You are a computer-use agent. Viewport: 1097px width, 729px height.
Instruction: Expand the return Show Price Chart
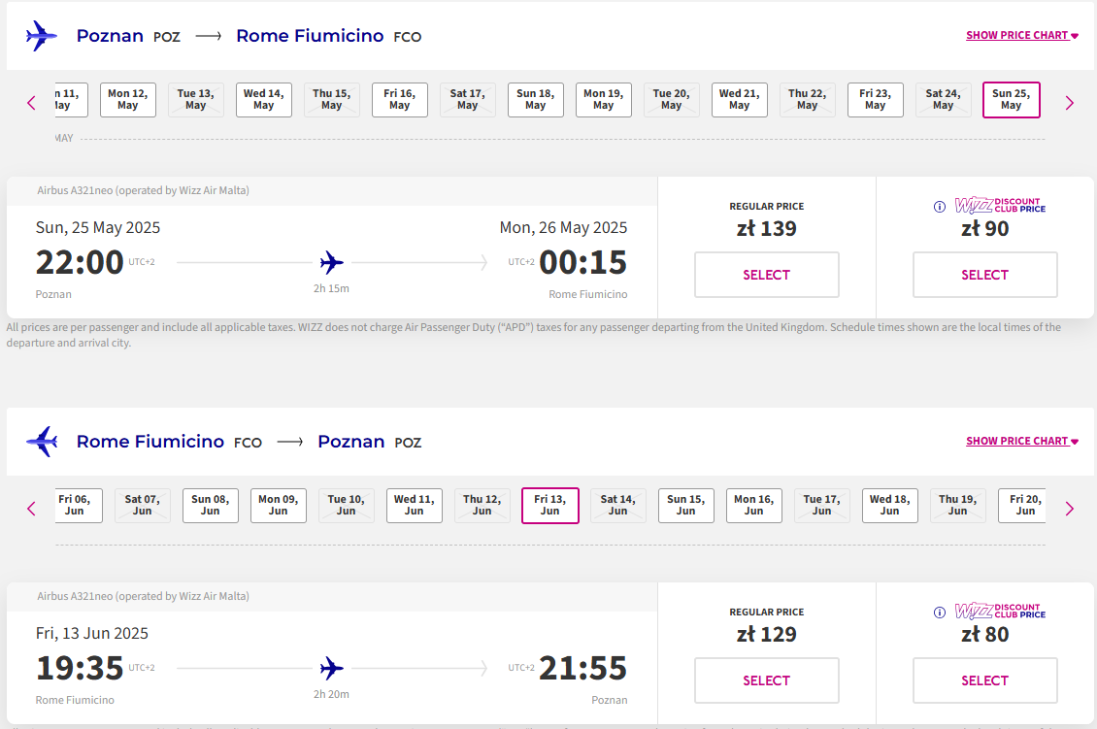coord(1022,441)
